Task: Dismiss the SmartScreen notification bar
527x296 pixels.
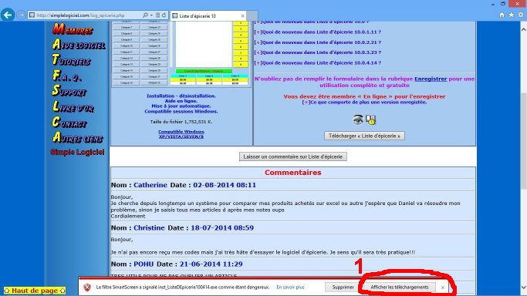Action: (x=443, y=288)
